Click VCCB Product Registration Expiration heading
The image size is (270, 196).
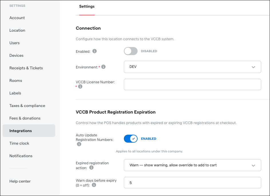(x=116, y=112)
